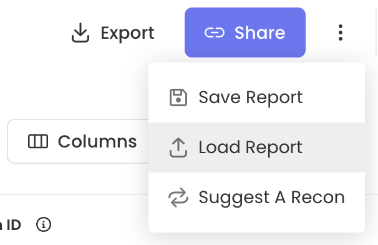Choose Suggest A Recon menu entry
378x245 pixels.
coord(256,197)
